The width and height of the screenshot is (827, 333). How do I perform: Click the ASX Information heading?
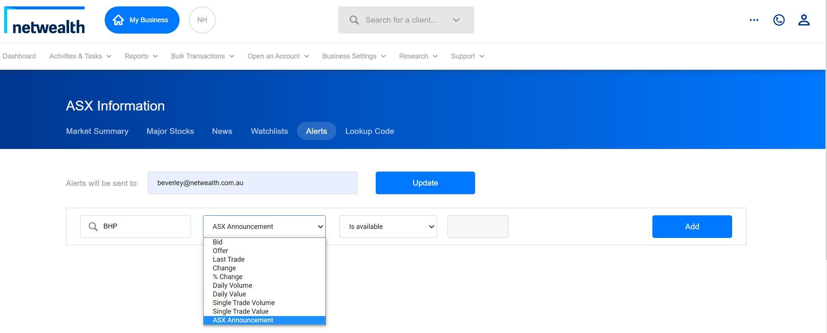[x=115, y=106]
